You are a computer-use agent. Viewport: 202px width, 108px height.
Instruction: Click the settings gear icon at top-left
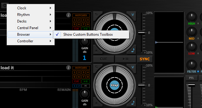click(5, 5)
